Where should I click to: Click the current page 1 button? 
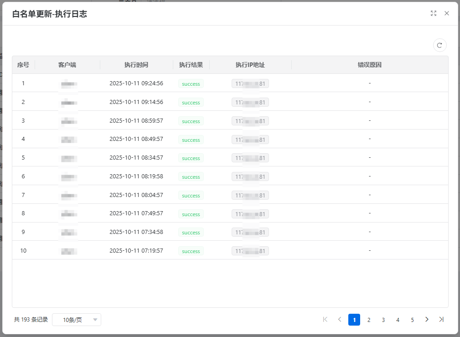354,320
